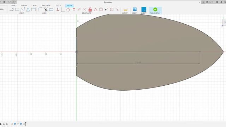Step to next timeline feature

pyautogui.click(x=4, y=124)
